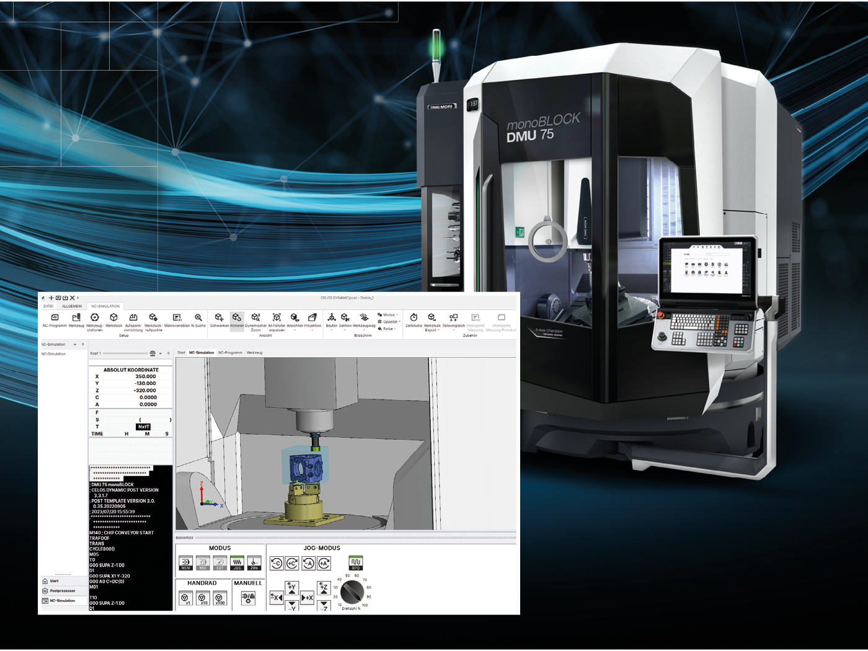Select the Schwenken view tool

(219, 318)
